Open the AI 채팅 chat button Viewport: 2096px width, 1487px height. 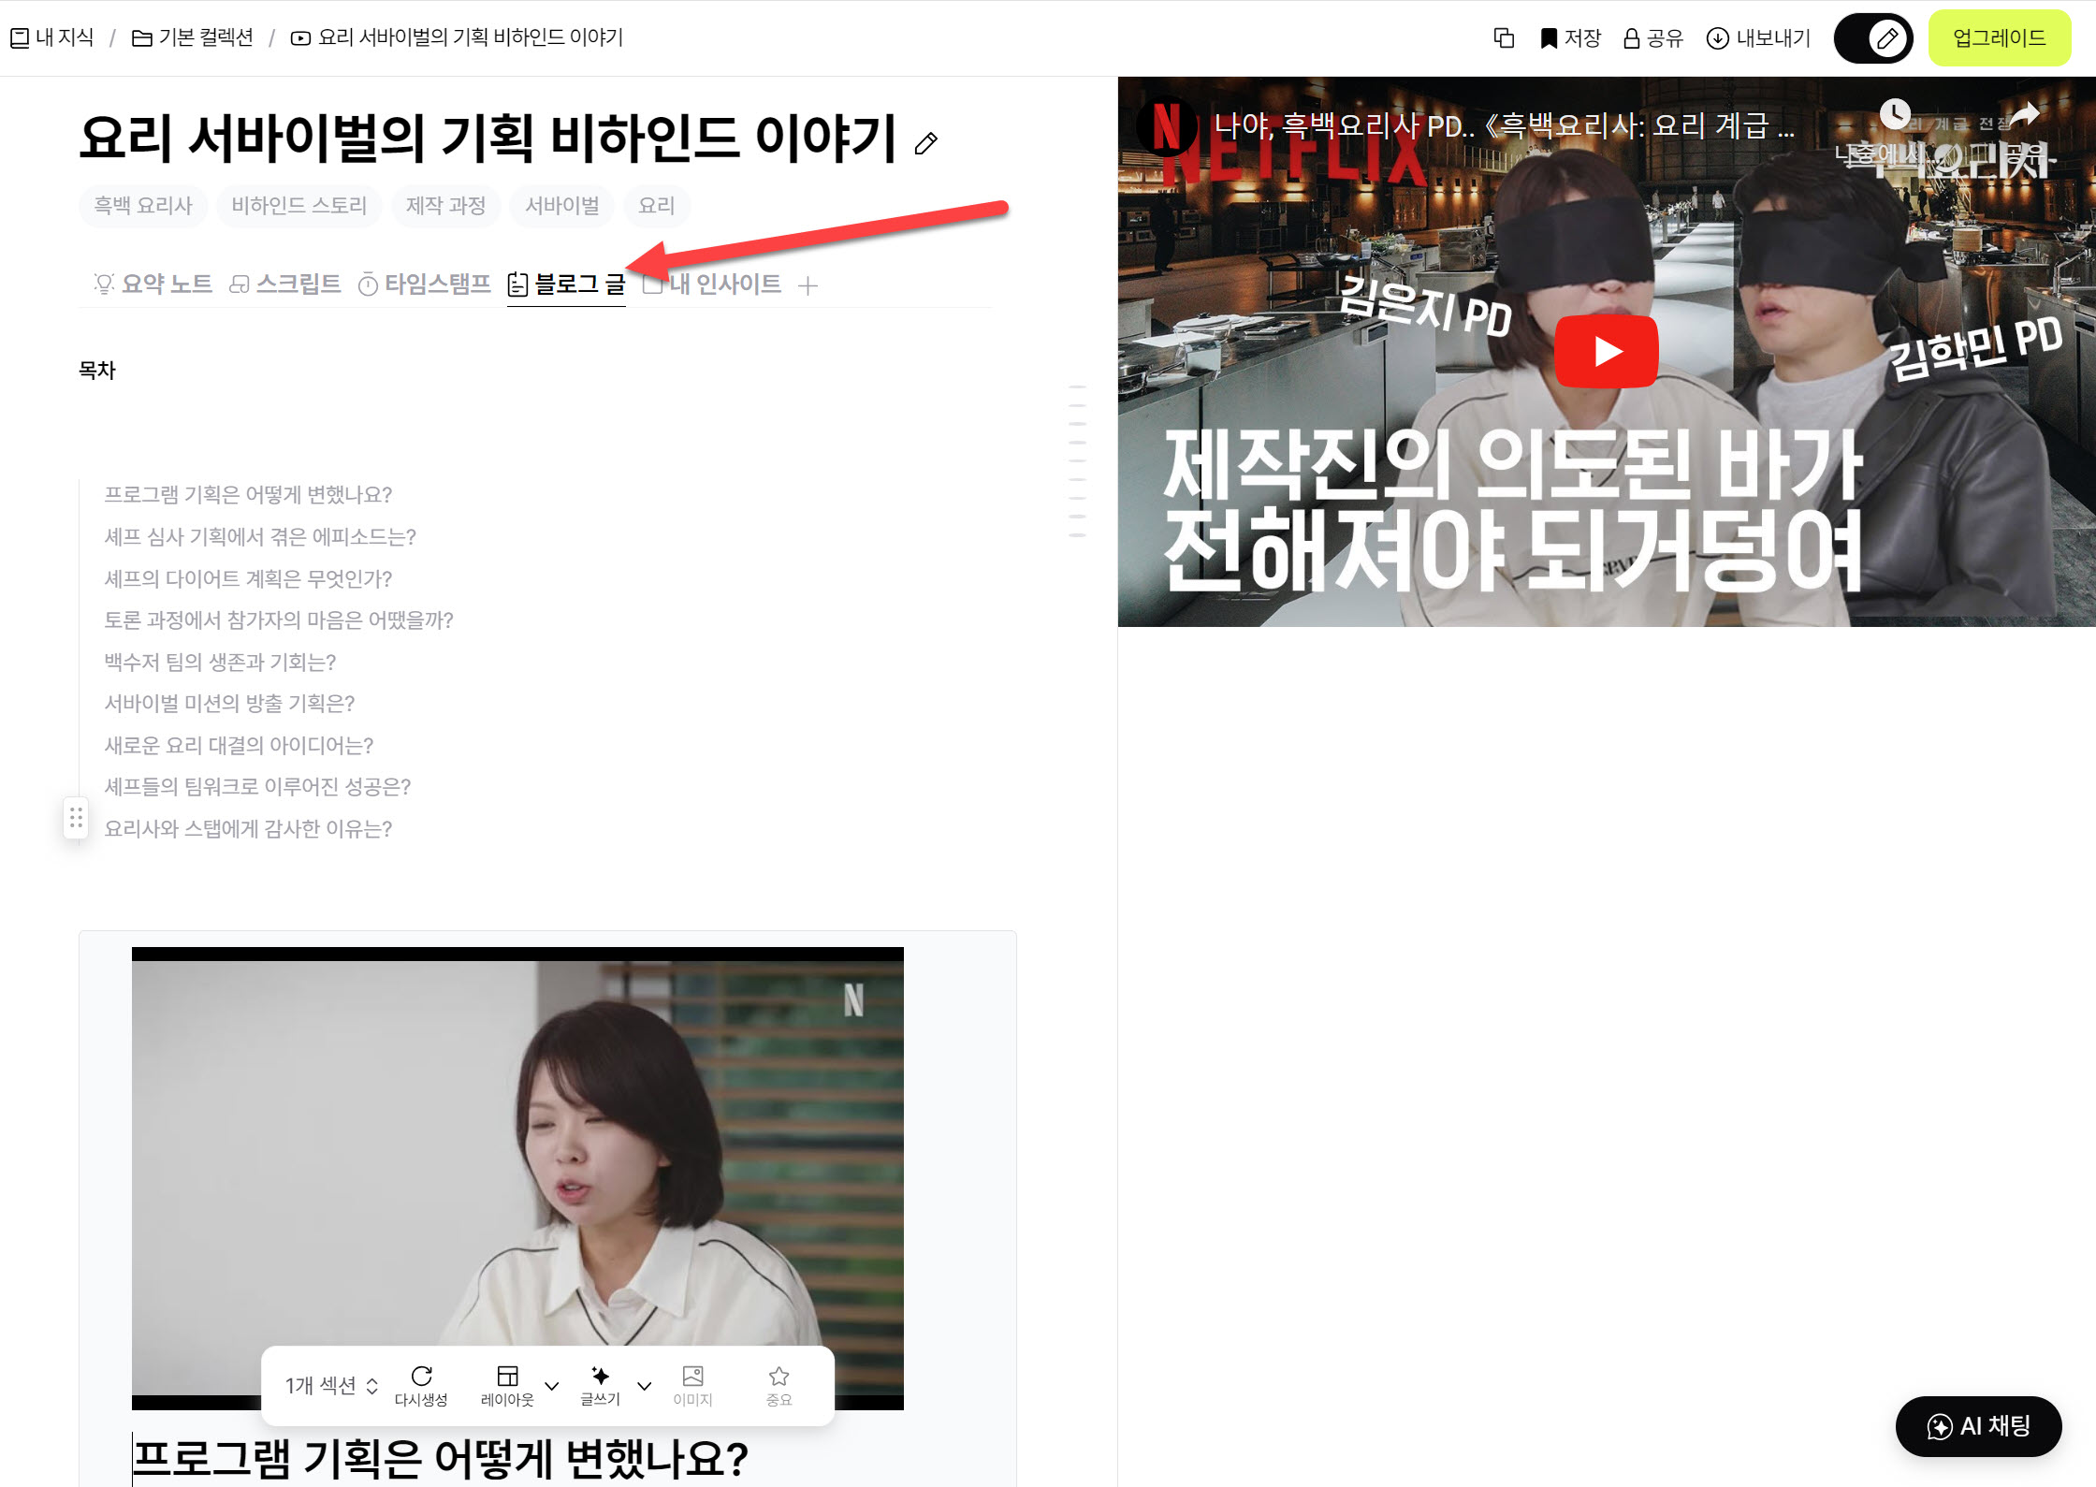pyautogui.click(x=1978, y=1426)
